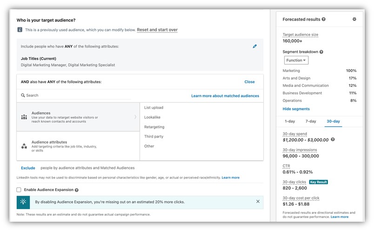Image resolution: width=374 pixels, height=231 pixels.
Task: Expand the Audiences category chevron
Action: [135, 117]
